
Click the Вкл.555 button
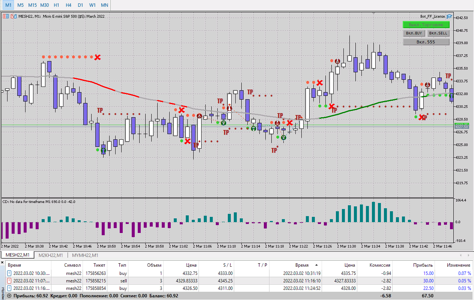(426, 42)
